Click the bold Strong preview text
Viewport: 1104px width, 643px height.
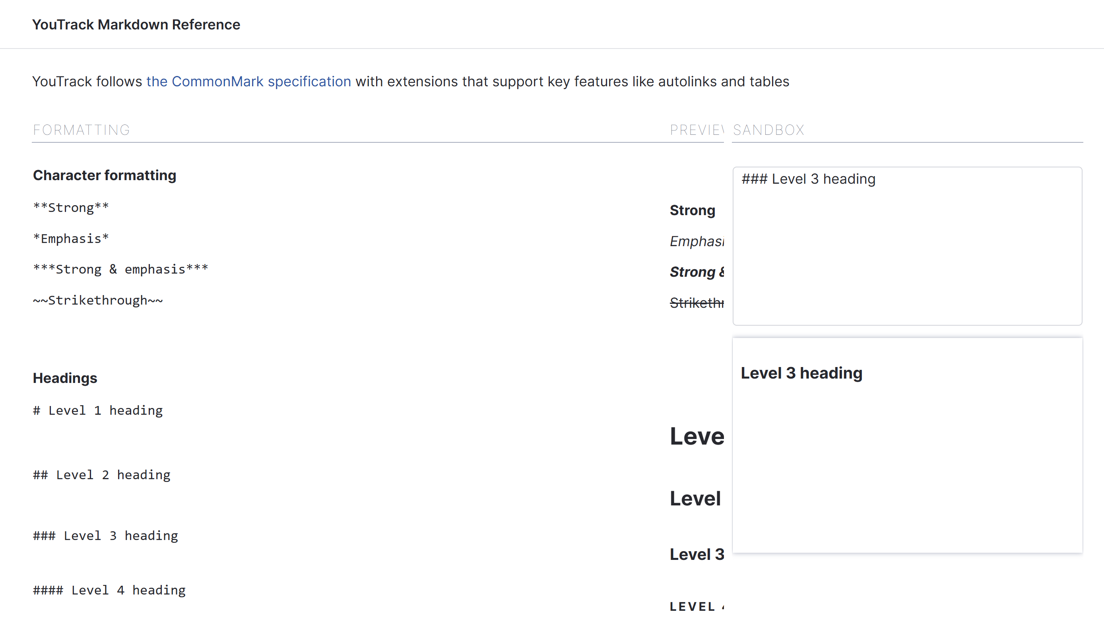[692, 210]
